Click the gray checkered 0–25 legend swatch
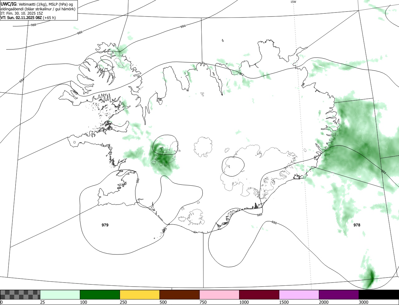399x305 pixels. (20, 295)
